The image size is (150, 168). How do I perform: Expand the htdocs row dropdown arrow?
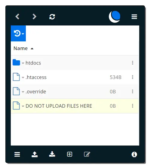(23, 63)
